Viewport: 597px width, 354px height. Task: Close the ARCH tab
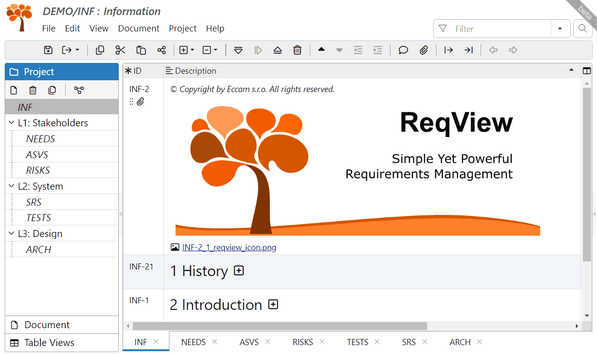[x=479, y=342]
